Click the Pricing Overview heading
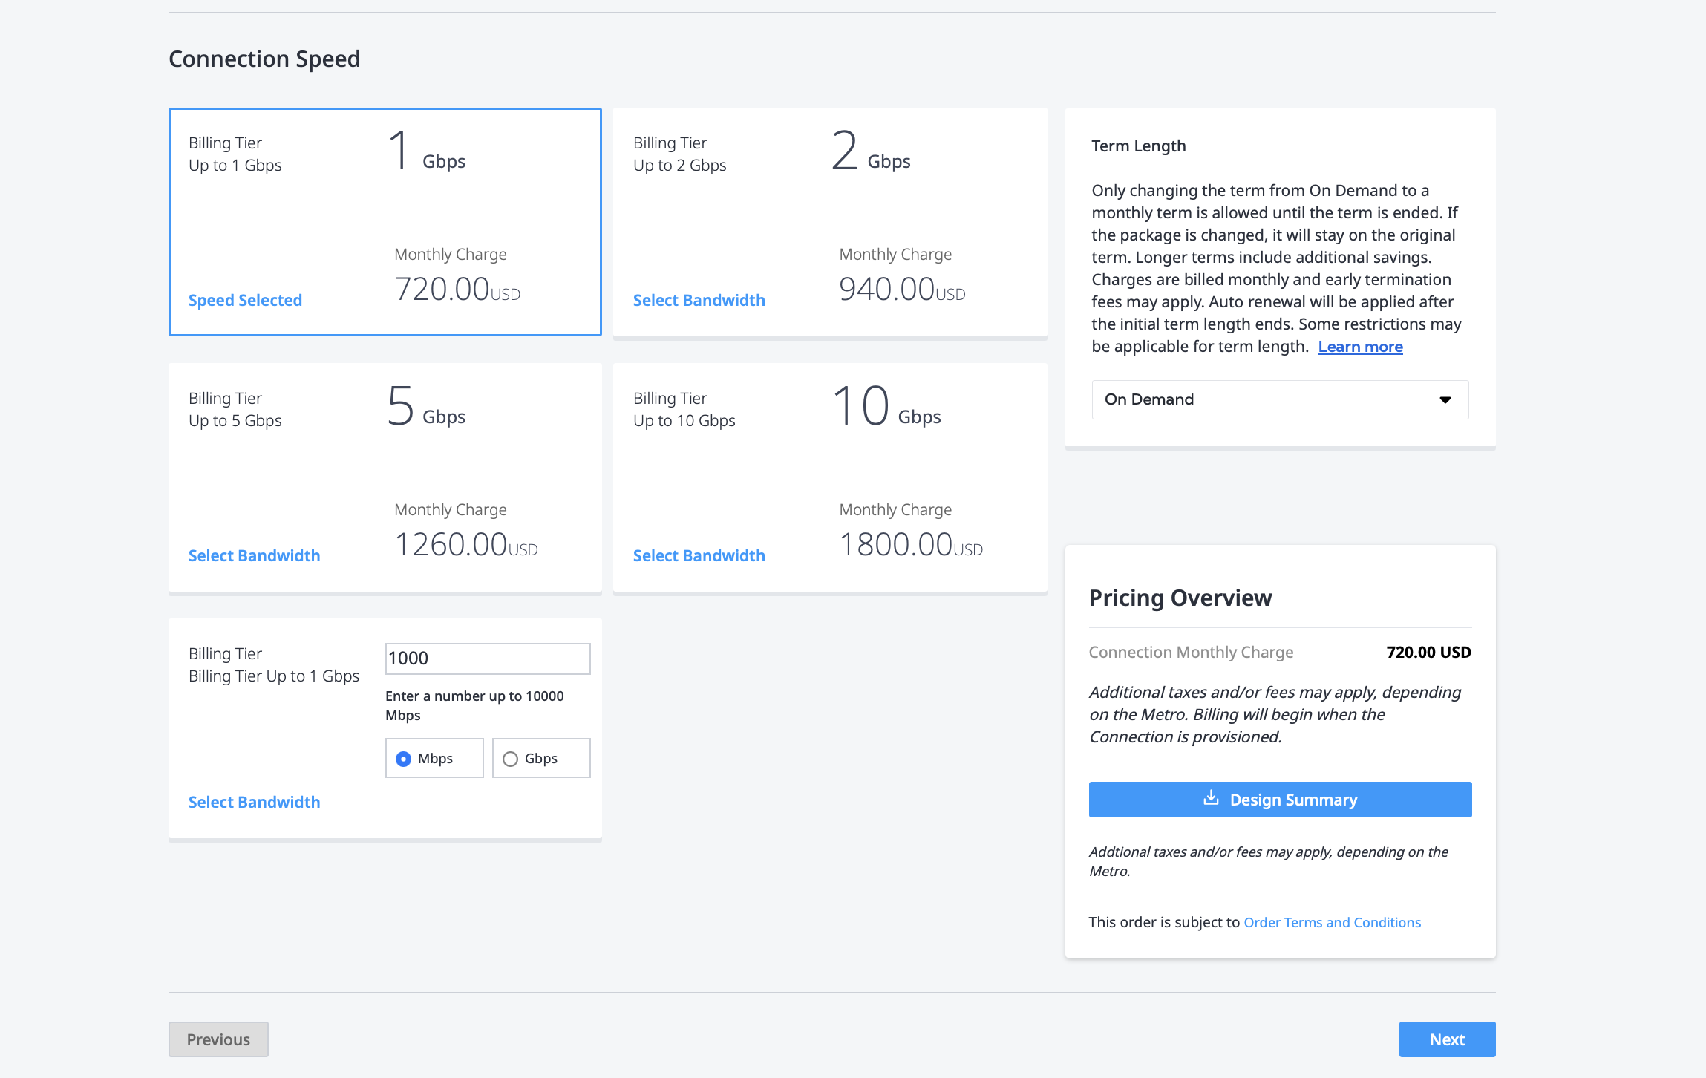 (x=1180, y=598)
